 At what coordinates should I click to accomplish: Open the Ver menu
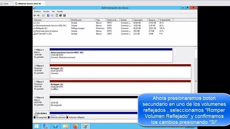[x=53, y=11]
